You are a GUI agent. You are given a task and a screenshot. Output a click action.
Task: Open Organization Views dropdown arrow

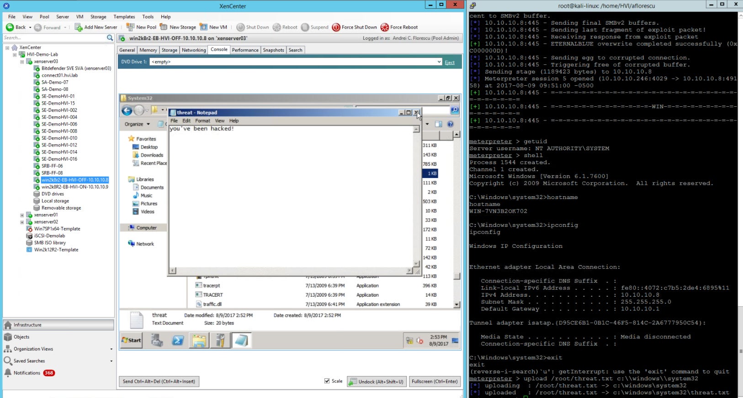pyautogui.click(x=111, y=349)
